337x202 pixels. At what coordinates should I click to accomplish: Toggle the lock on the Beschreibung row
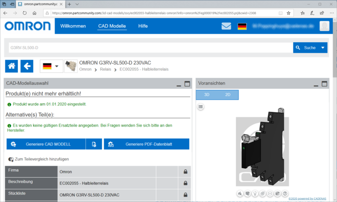[x=185, y=183]
